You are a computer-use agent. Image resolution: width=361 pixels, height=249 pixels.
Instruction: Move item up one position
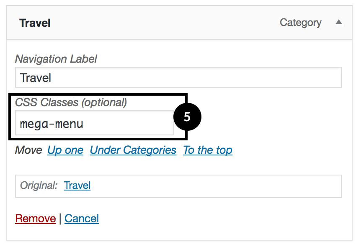click(65, 150)
